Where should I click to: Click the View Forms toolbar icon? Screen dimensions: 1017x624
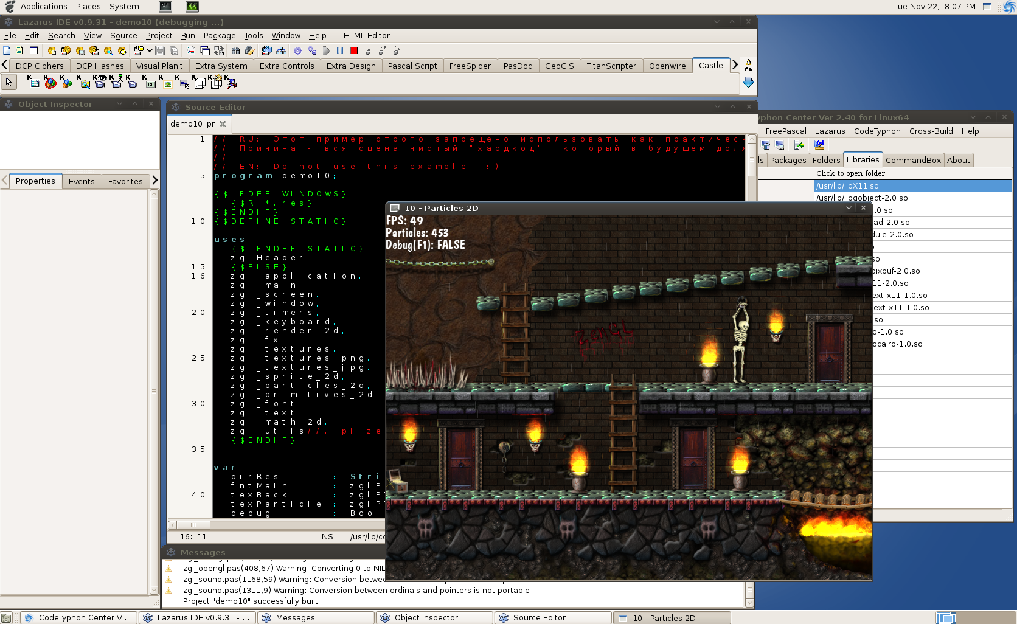click(205, 50)
